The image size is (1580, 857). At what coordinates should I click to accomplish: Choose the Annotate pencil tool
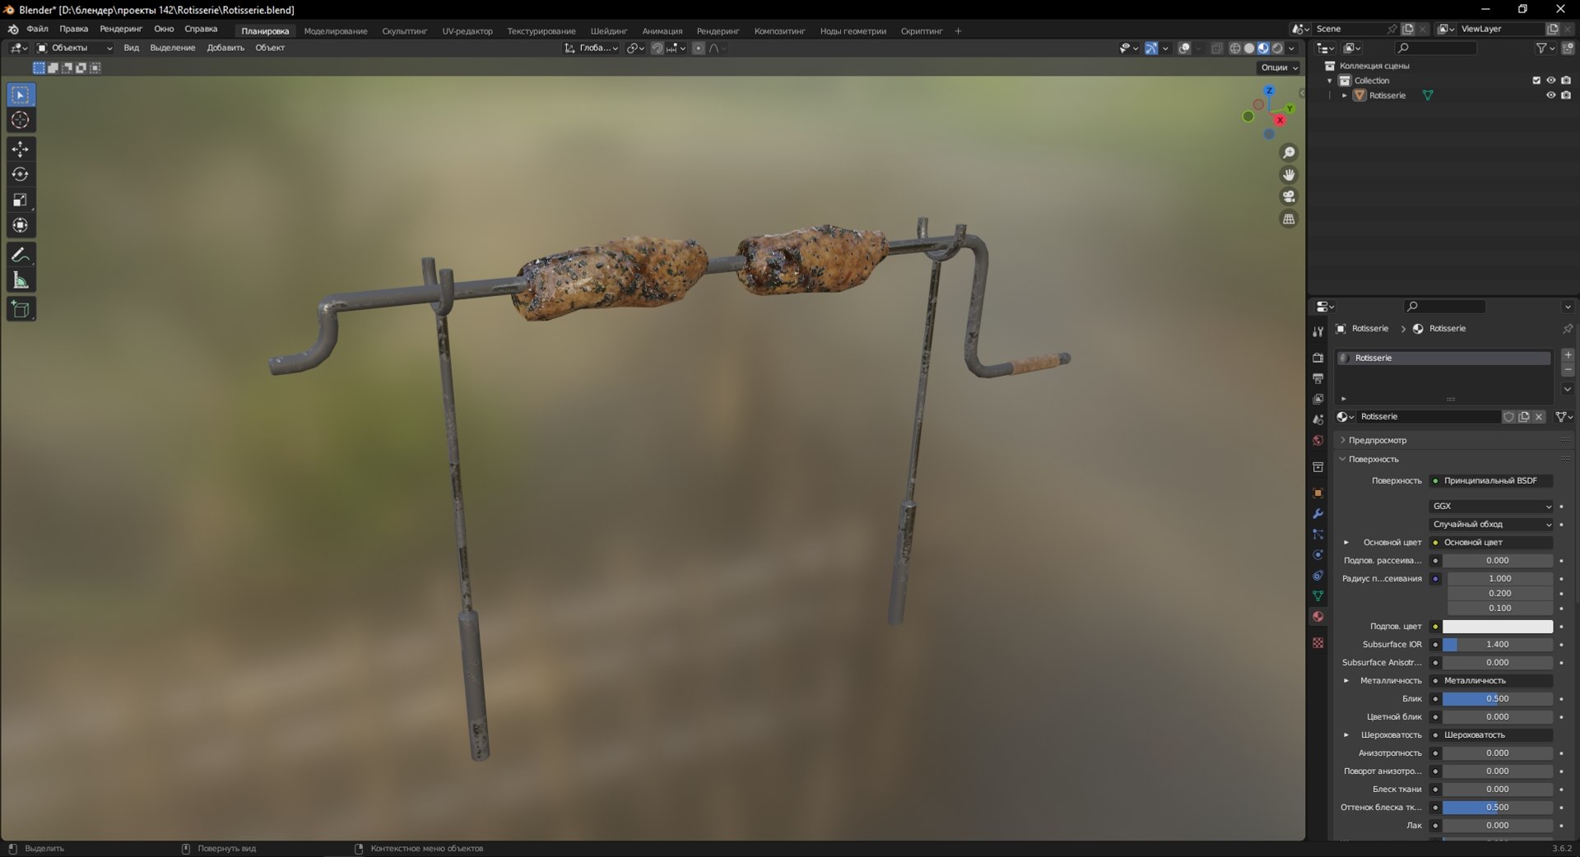click(21, 255)
